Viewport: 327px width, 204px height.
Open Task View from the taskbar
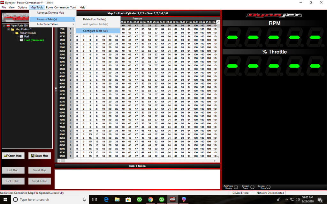(95, 200)
